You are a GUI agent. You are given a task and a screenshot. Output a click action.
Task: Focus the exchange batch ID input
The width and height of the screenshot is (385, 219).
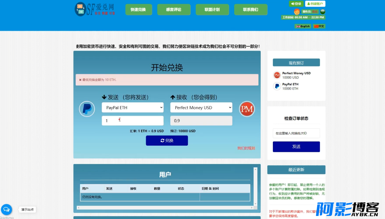point(296,133)
